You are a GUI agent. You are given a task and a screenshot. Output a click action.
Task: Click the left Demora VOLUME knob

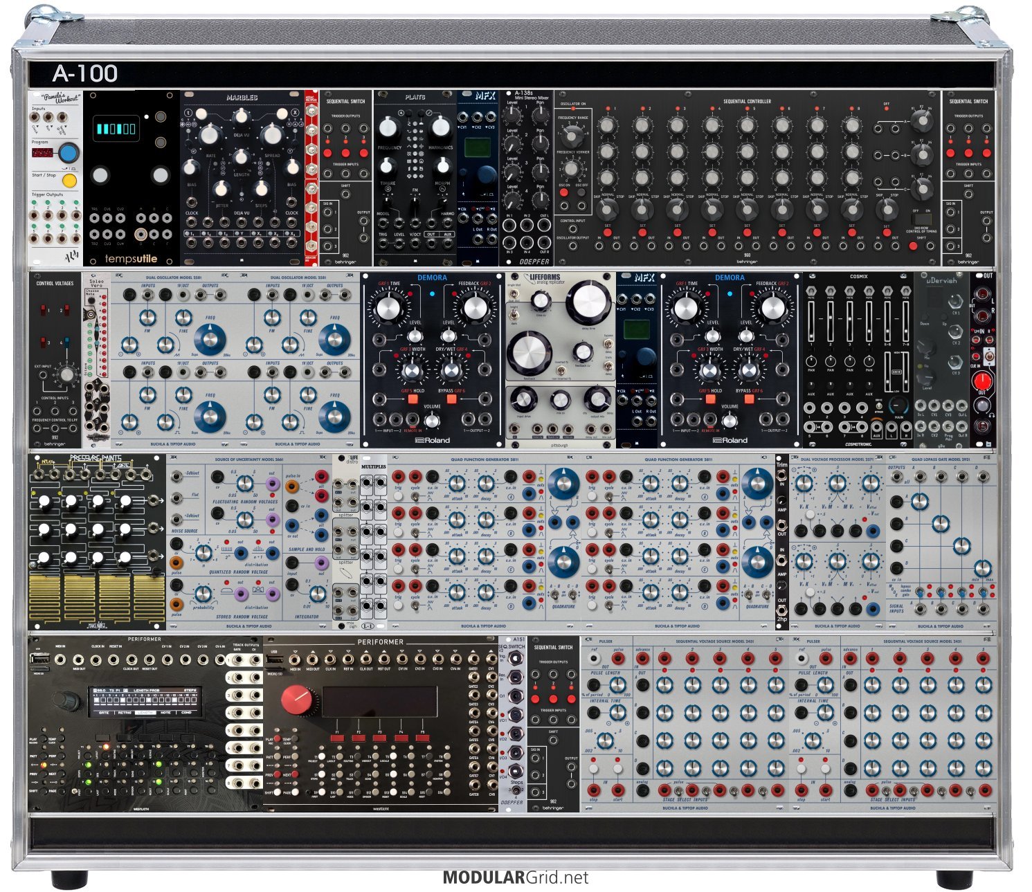[x=431, y=420]
